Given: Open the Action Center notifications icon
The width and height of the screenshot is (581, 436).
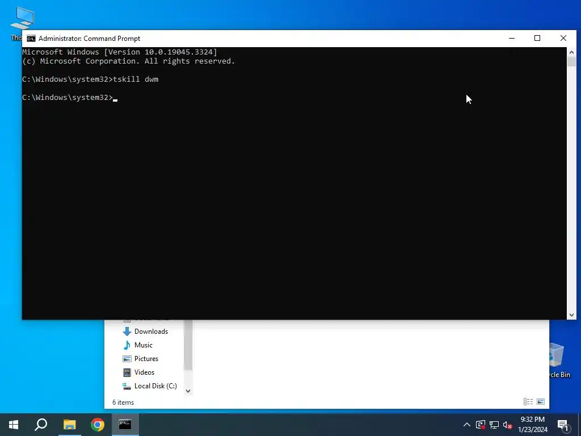Looking at the screenshot, I should (563, 425).
